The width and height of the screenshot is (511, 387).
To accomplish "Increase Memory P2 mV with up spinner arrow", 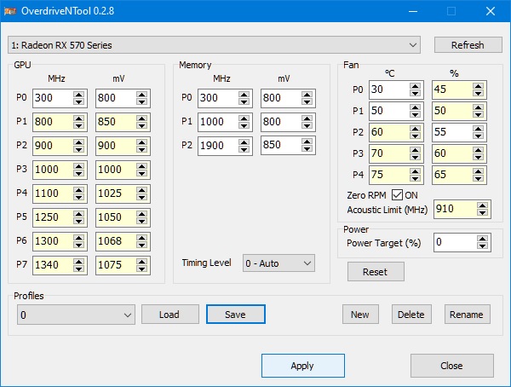I will coord(307,142).
